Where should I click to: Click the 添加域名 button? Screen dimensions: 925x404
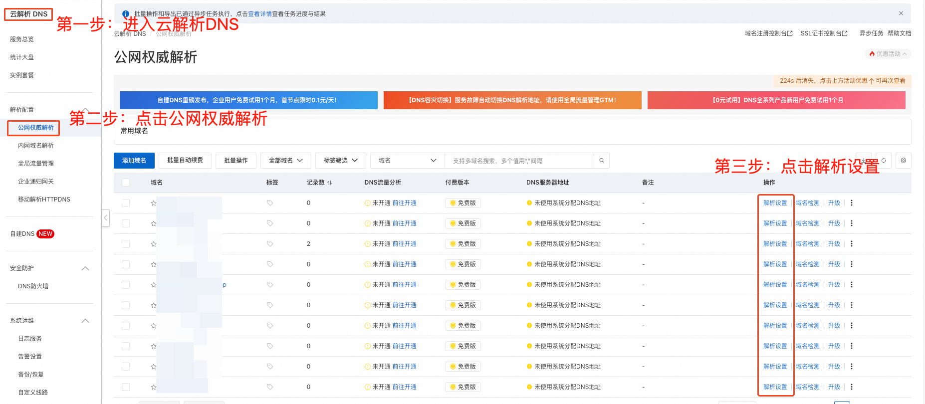pyautogui.click(x=134, y=161)
